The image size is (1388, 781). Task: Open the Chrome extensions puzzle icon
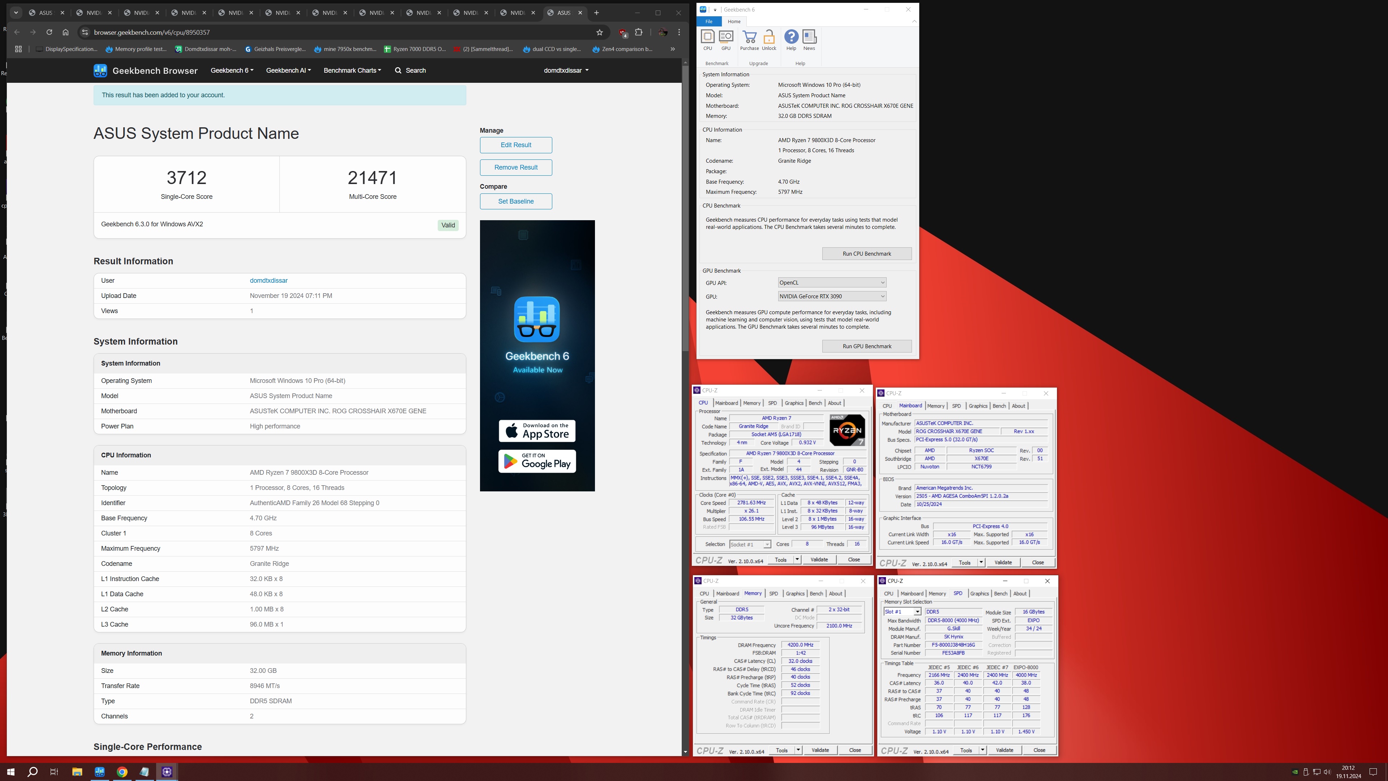pyautogui.click(x=638, y=32)
